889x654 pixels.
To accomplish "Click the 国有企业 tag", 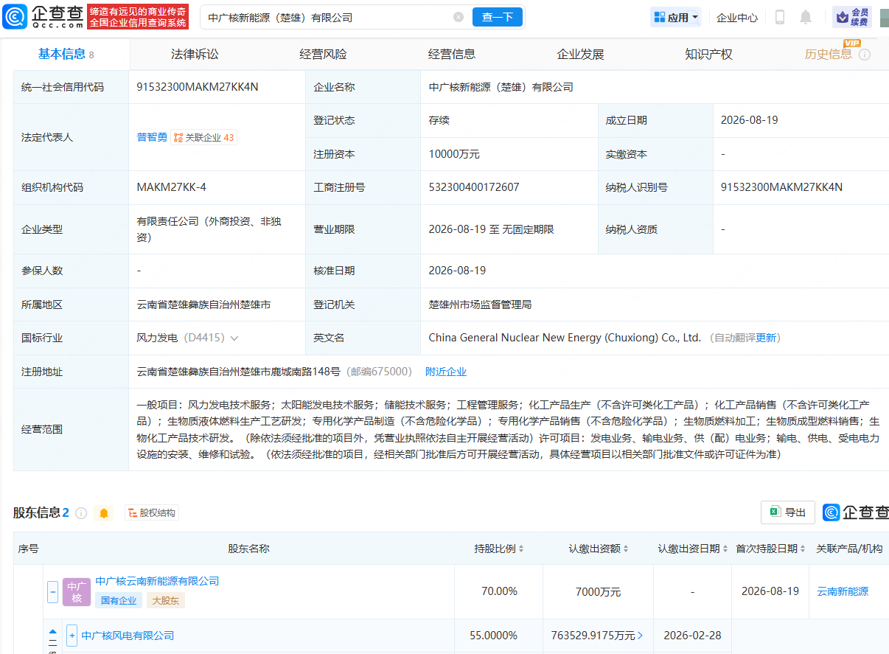I will pyautogui.click(x=119, y=600).
